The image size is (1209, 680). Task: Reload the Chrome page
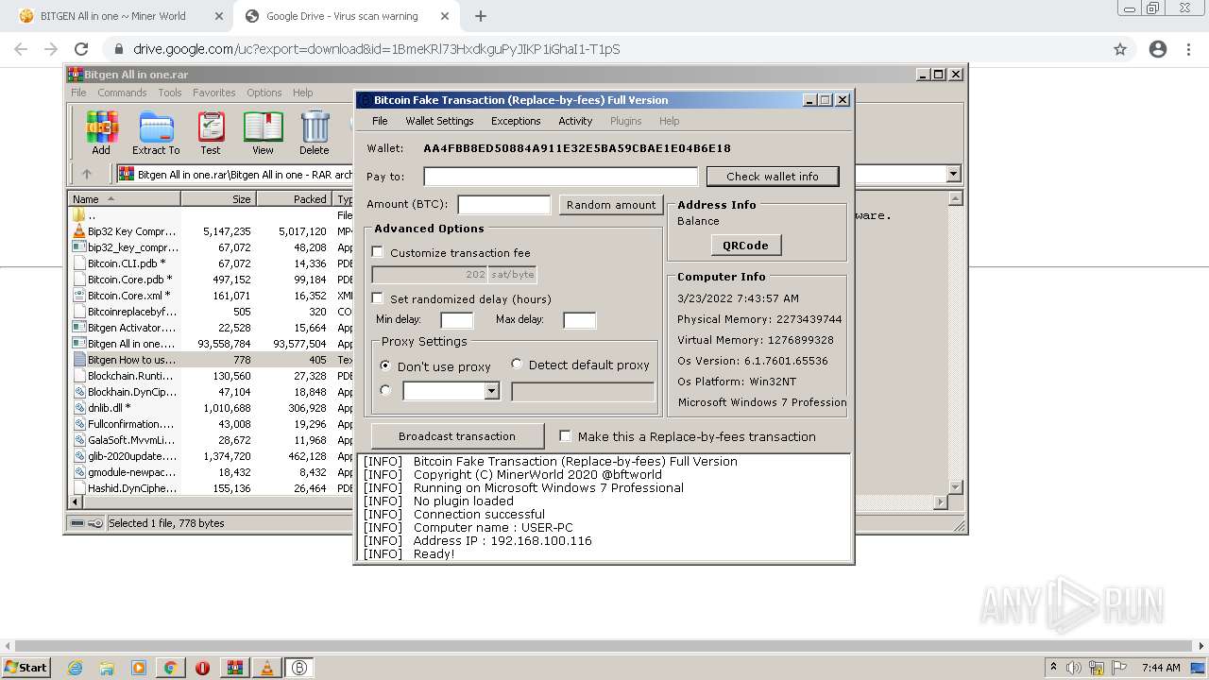pyautogui.click(x=81, y=49)
